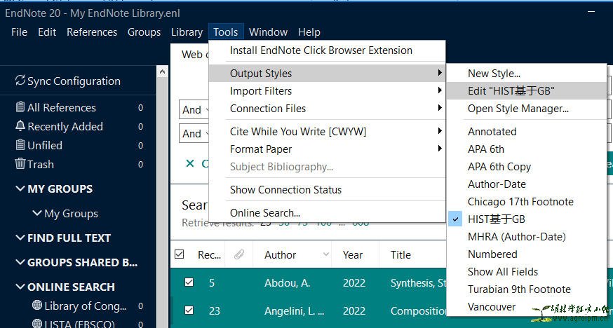Click the paperclip attachment column icon
This screenshot has width=613, height=328.
pos(238,255)
